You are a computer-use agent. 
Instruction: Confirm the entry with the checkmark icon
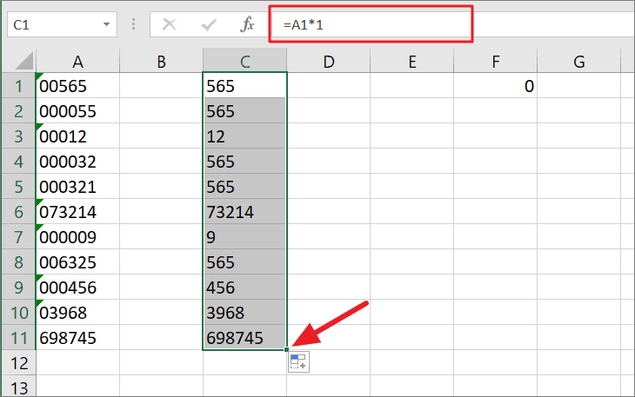pos(209,25)
